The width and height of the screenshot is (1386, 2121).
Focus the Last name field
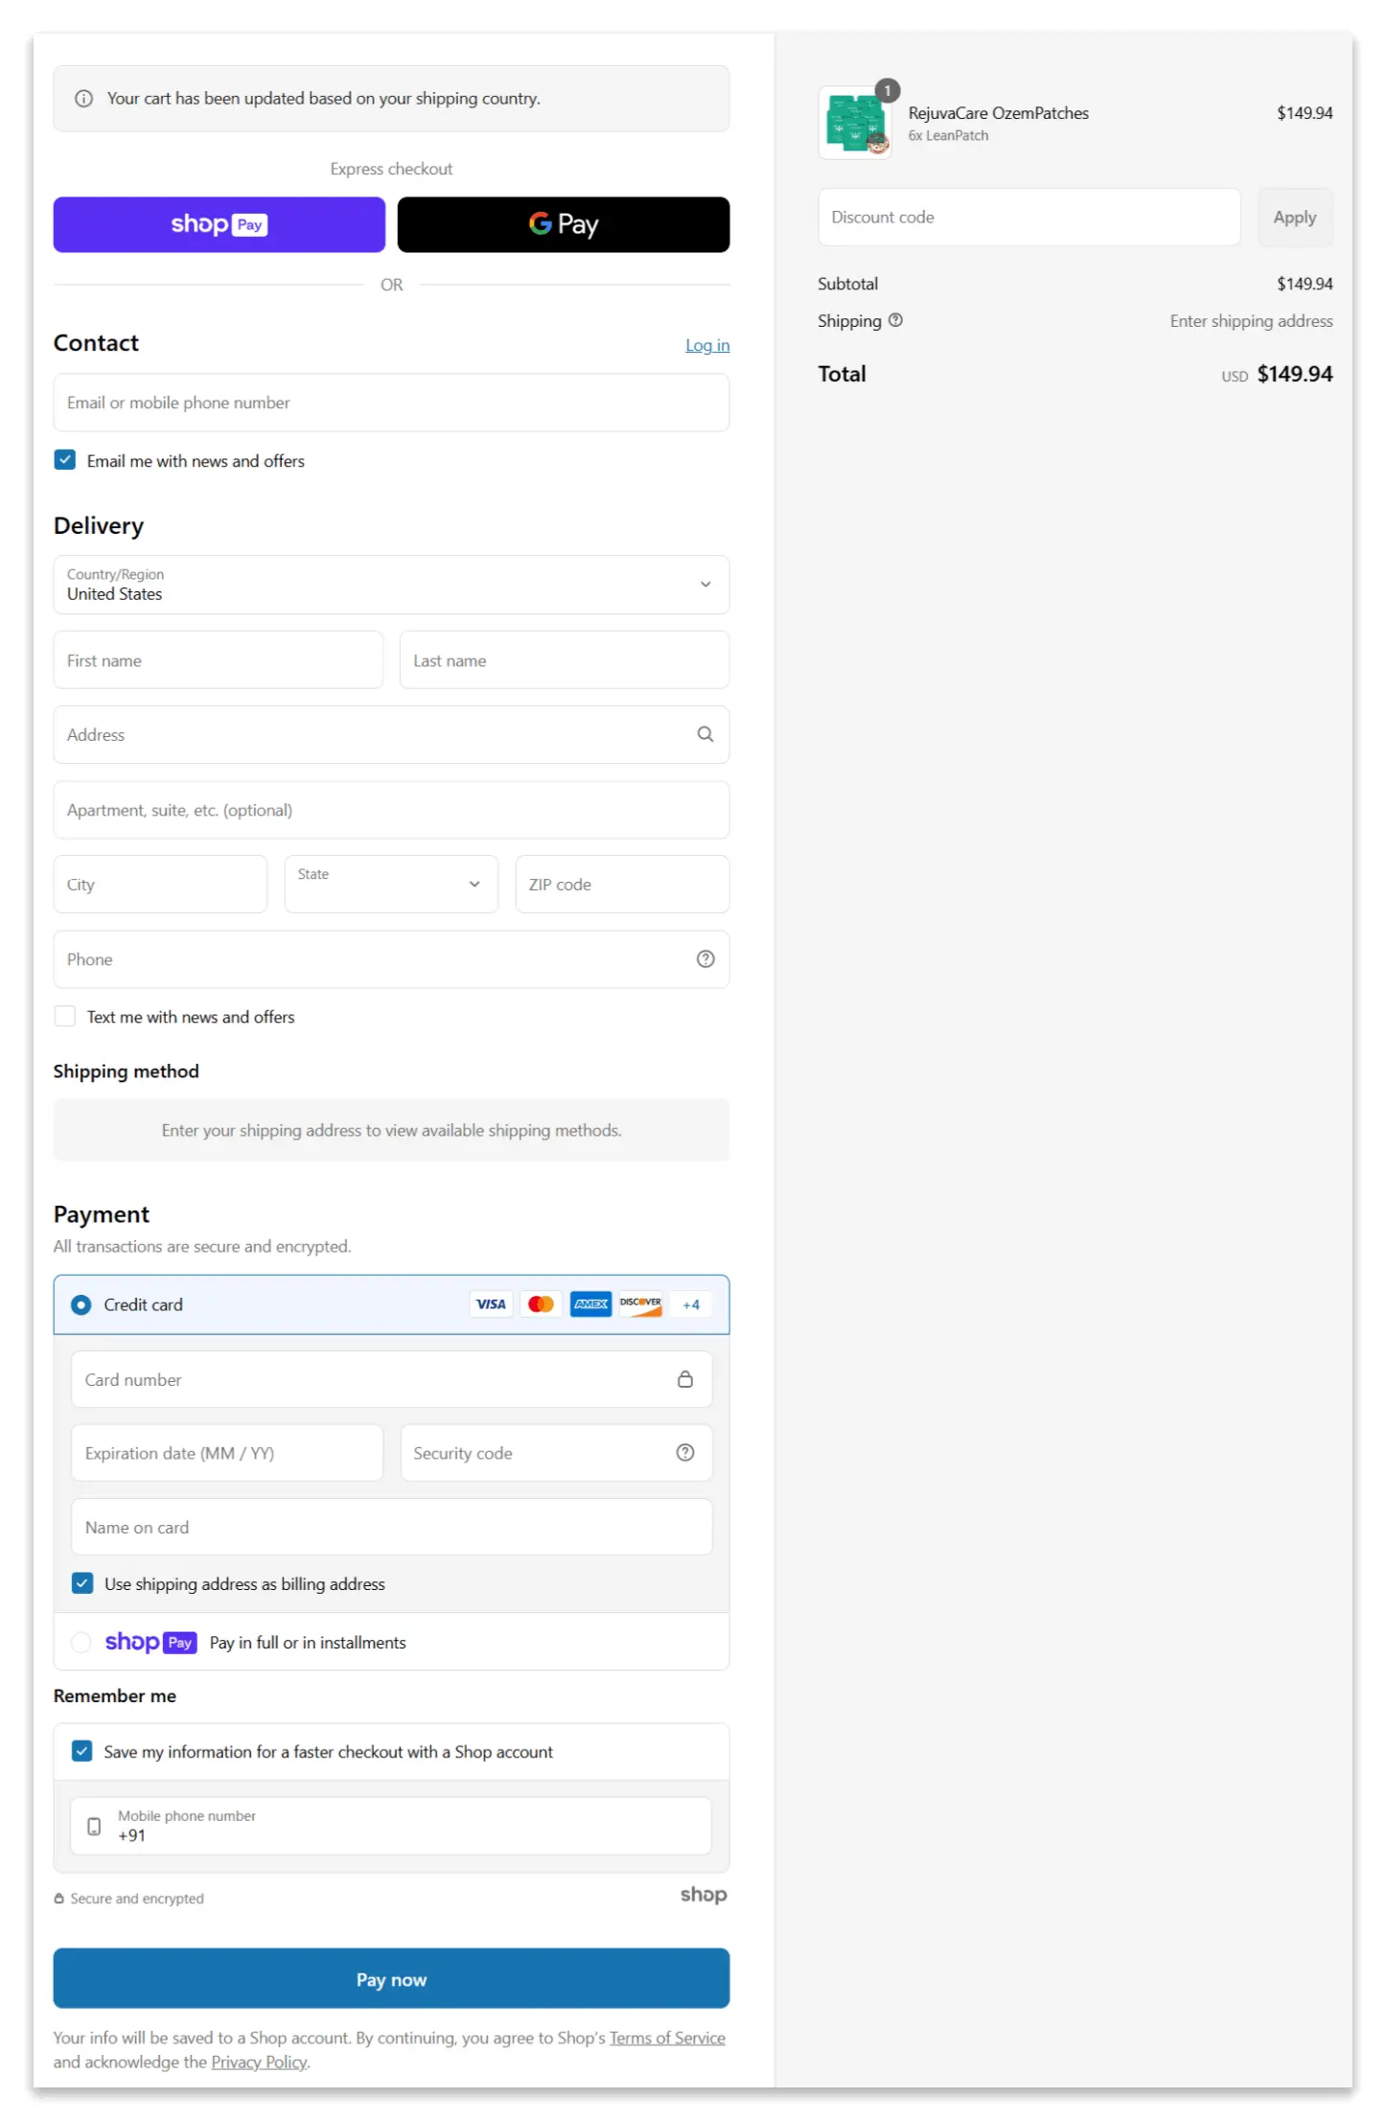pos(565,659)
